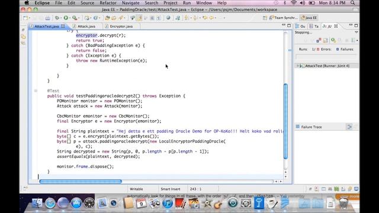Viewport: 379px width, 213px height.
Task: Switch to the Outline view tab
Action: tap(300, 26)
